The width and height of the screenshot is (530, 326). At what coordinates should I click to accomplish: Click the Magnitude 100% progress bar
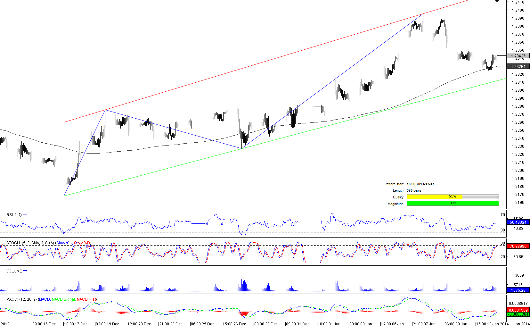(x=453, y=203)
